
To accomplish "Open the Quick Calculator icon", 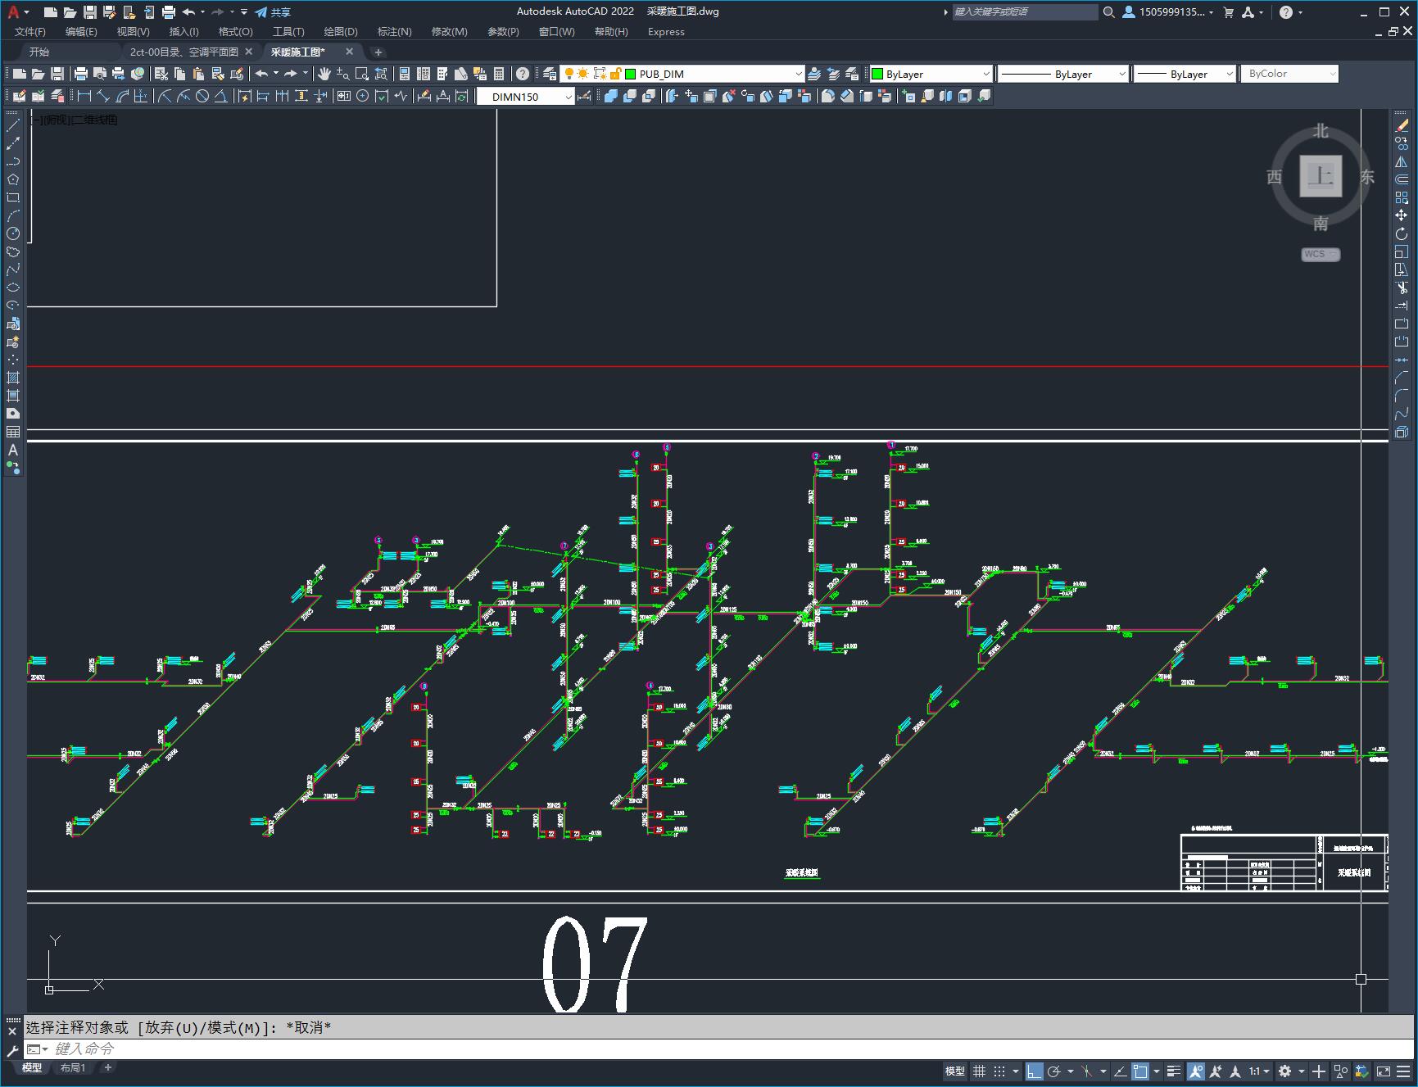I will pos(499,74).
